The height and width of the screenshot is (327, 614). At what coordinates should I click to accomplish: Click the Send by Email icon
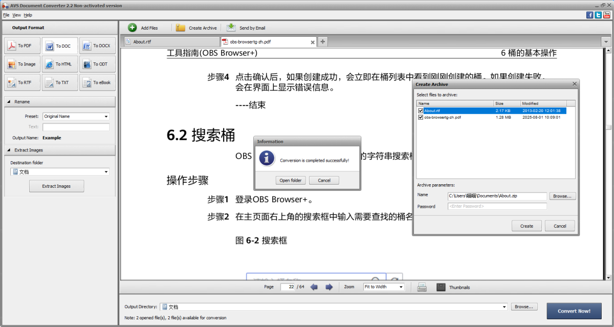click(x=231, y=28)
